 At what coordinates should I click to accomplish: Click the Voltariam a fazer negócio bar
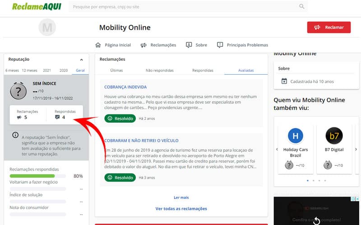(38, 189)
